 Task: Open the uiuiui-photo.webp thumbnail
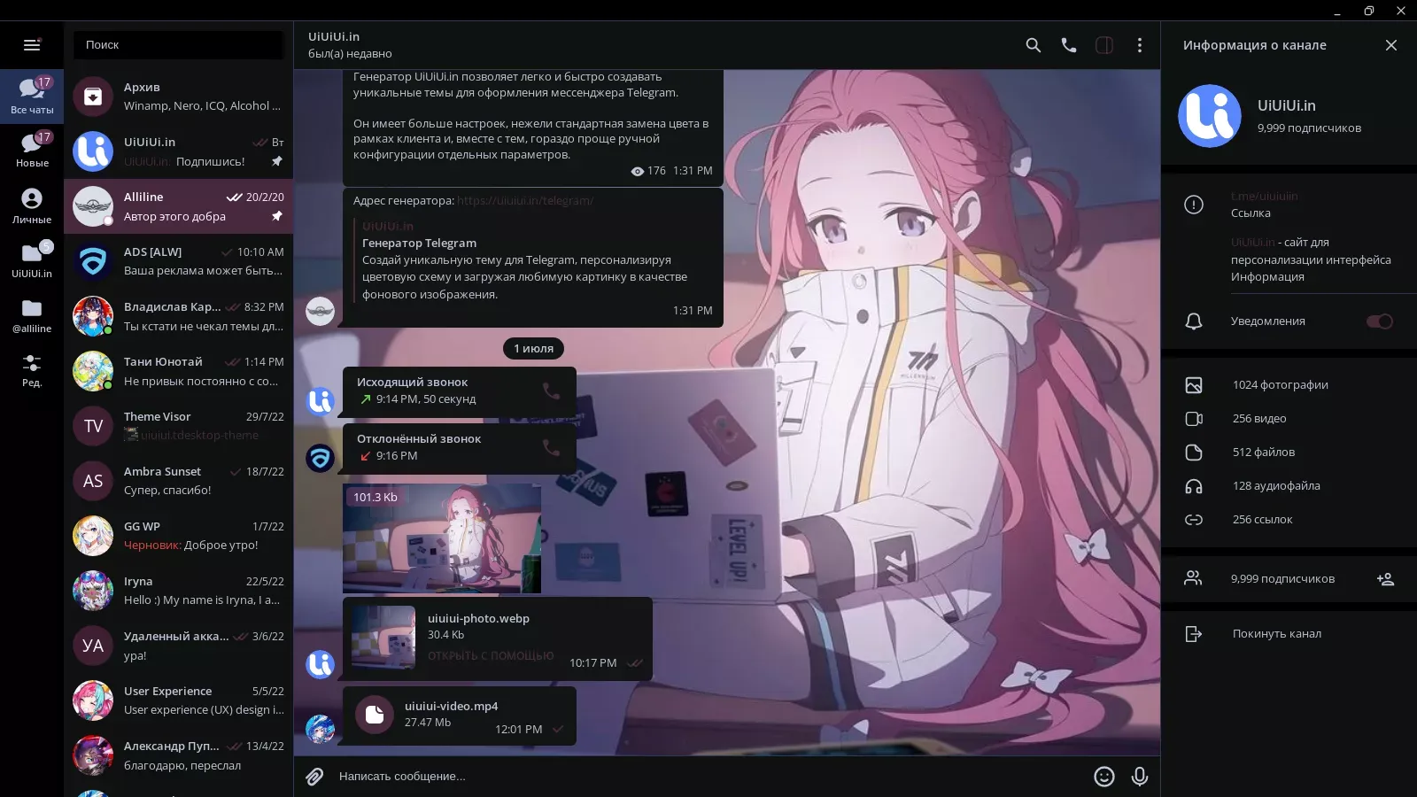[x=383, y=638]
